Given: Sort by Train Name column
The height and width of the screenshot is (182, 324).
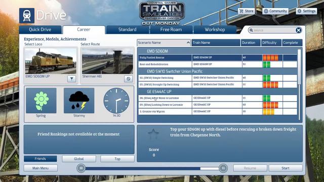Looking at the screenshot, I should pyautogui.click(x=216, y=42).
